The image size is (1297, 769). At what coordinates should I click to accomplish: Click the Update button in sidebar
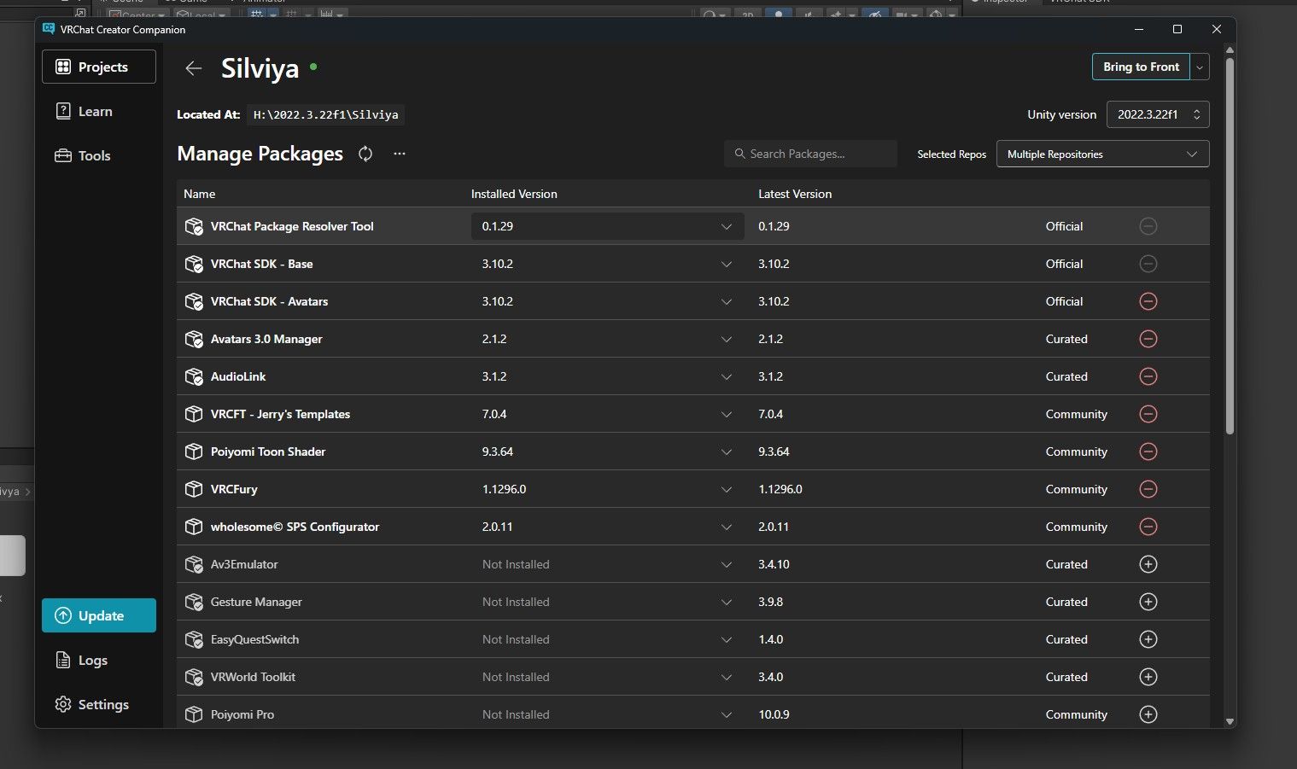tap(99, 615)
